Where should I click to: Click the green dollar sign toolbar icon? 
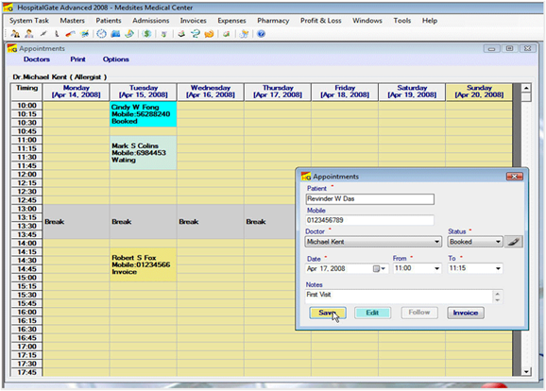146,34
